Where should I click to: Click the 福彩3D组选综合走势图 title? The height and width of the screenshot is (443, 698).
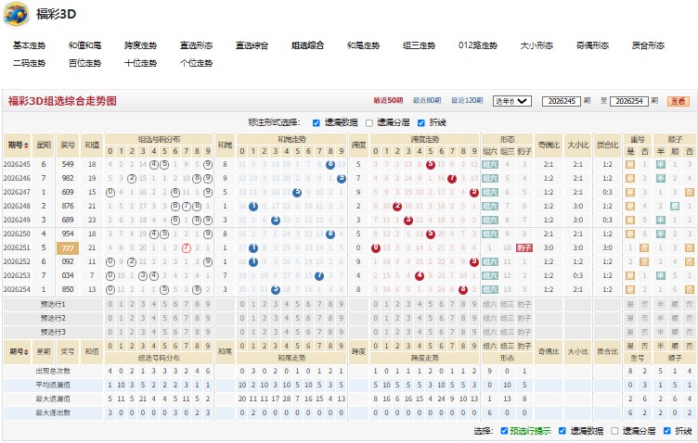point(62,101)
